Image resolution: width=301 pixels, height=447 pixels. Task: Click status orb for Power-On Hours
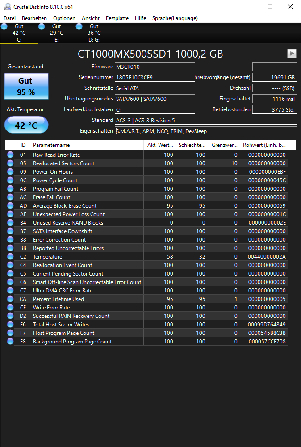click(x=10, y=171)
